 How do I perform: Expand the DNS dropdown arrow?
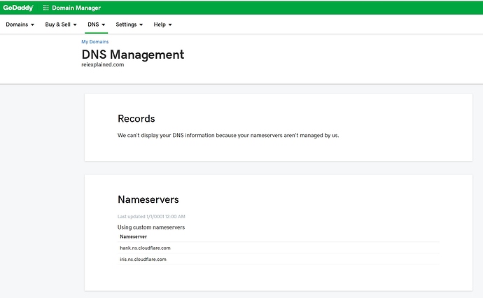104,24
